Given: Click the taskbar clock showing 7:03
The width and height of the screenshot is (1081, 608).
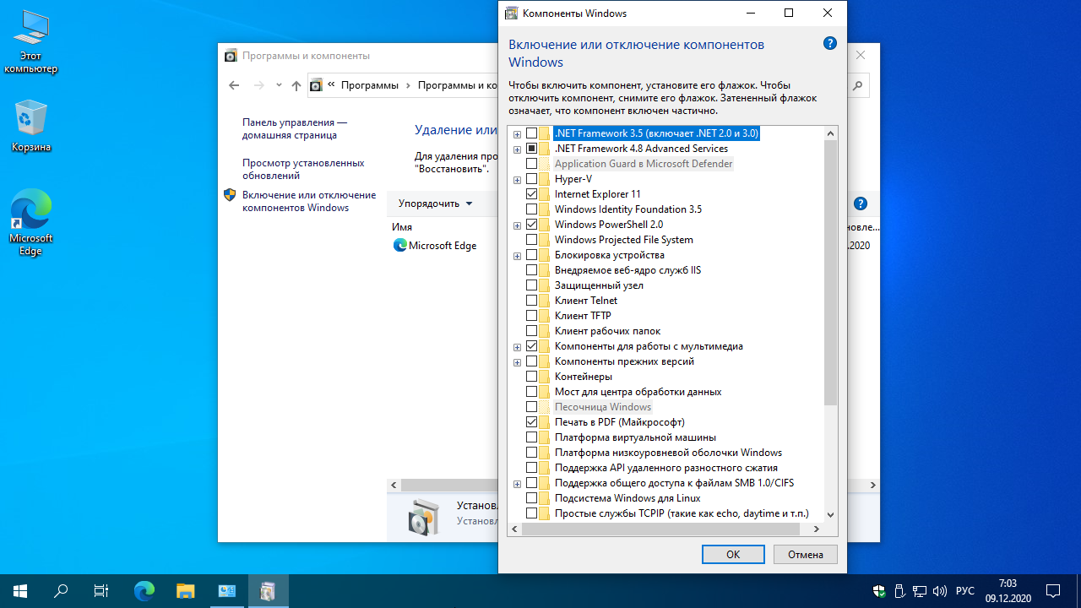Looking at the screenshot, I should coord(1008,591).
